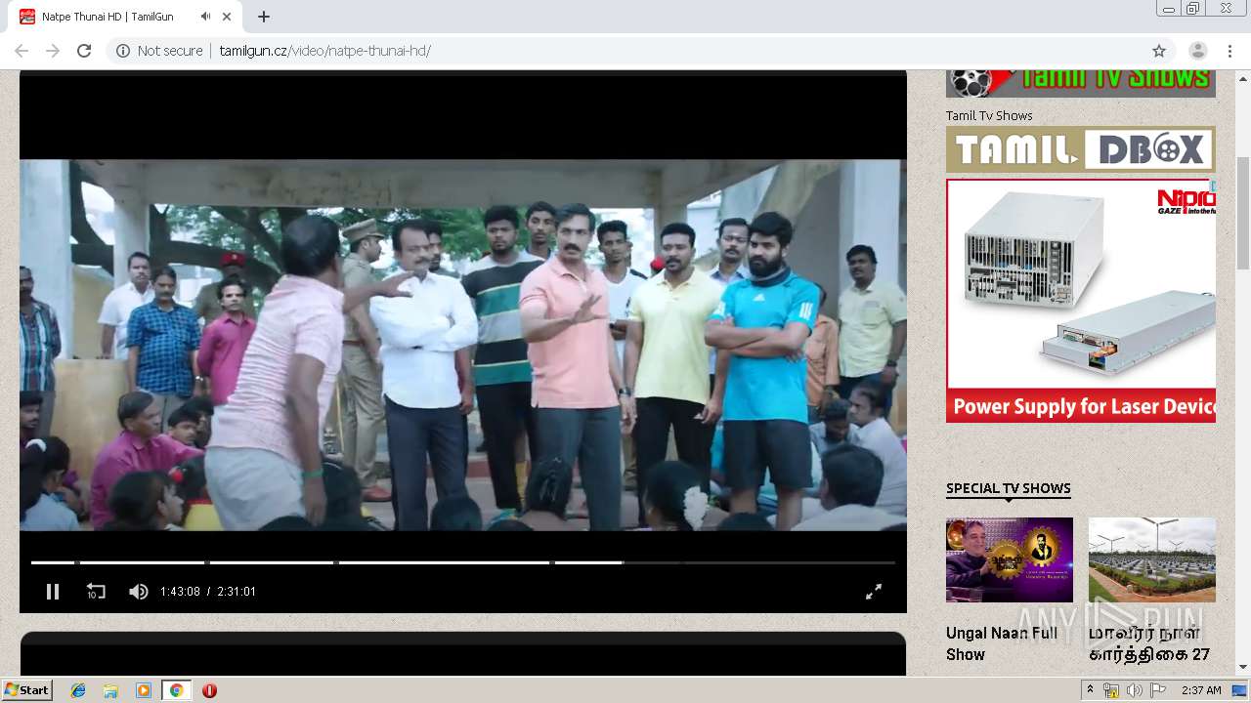Open the red Opera taskbar icon
Image resolution: width=1251 pixels, height=703 pixels.
(x=209, y=690)
